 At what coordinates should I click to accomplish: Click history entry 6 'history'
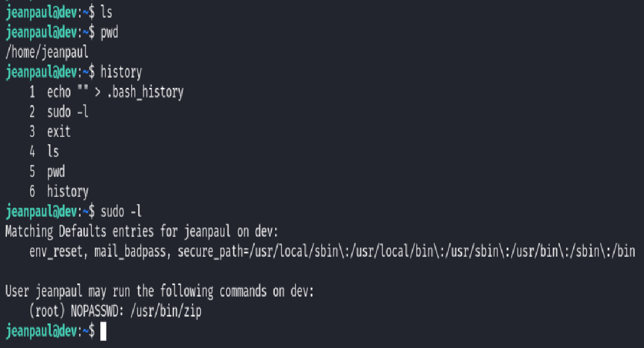[67, 192]
